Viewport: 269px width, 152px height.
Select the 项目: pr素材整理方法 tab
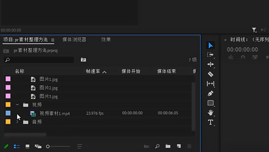(x=26, y=40)
